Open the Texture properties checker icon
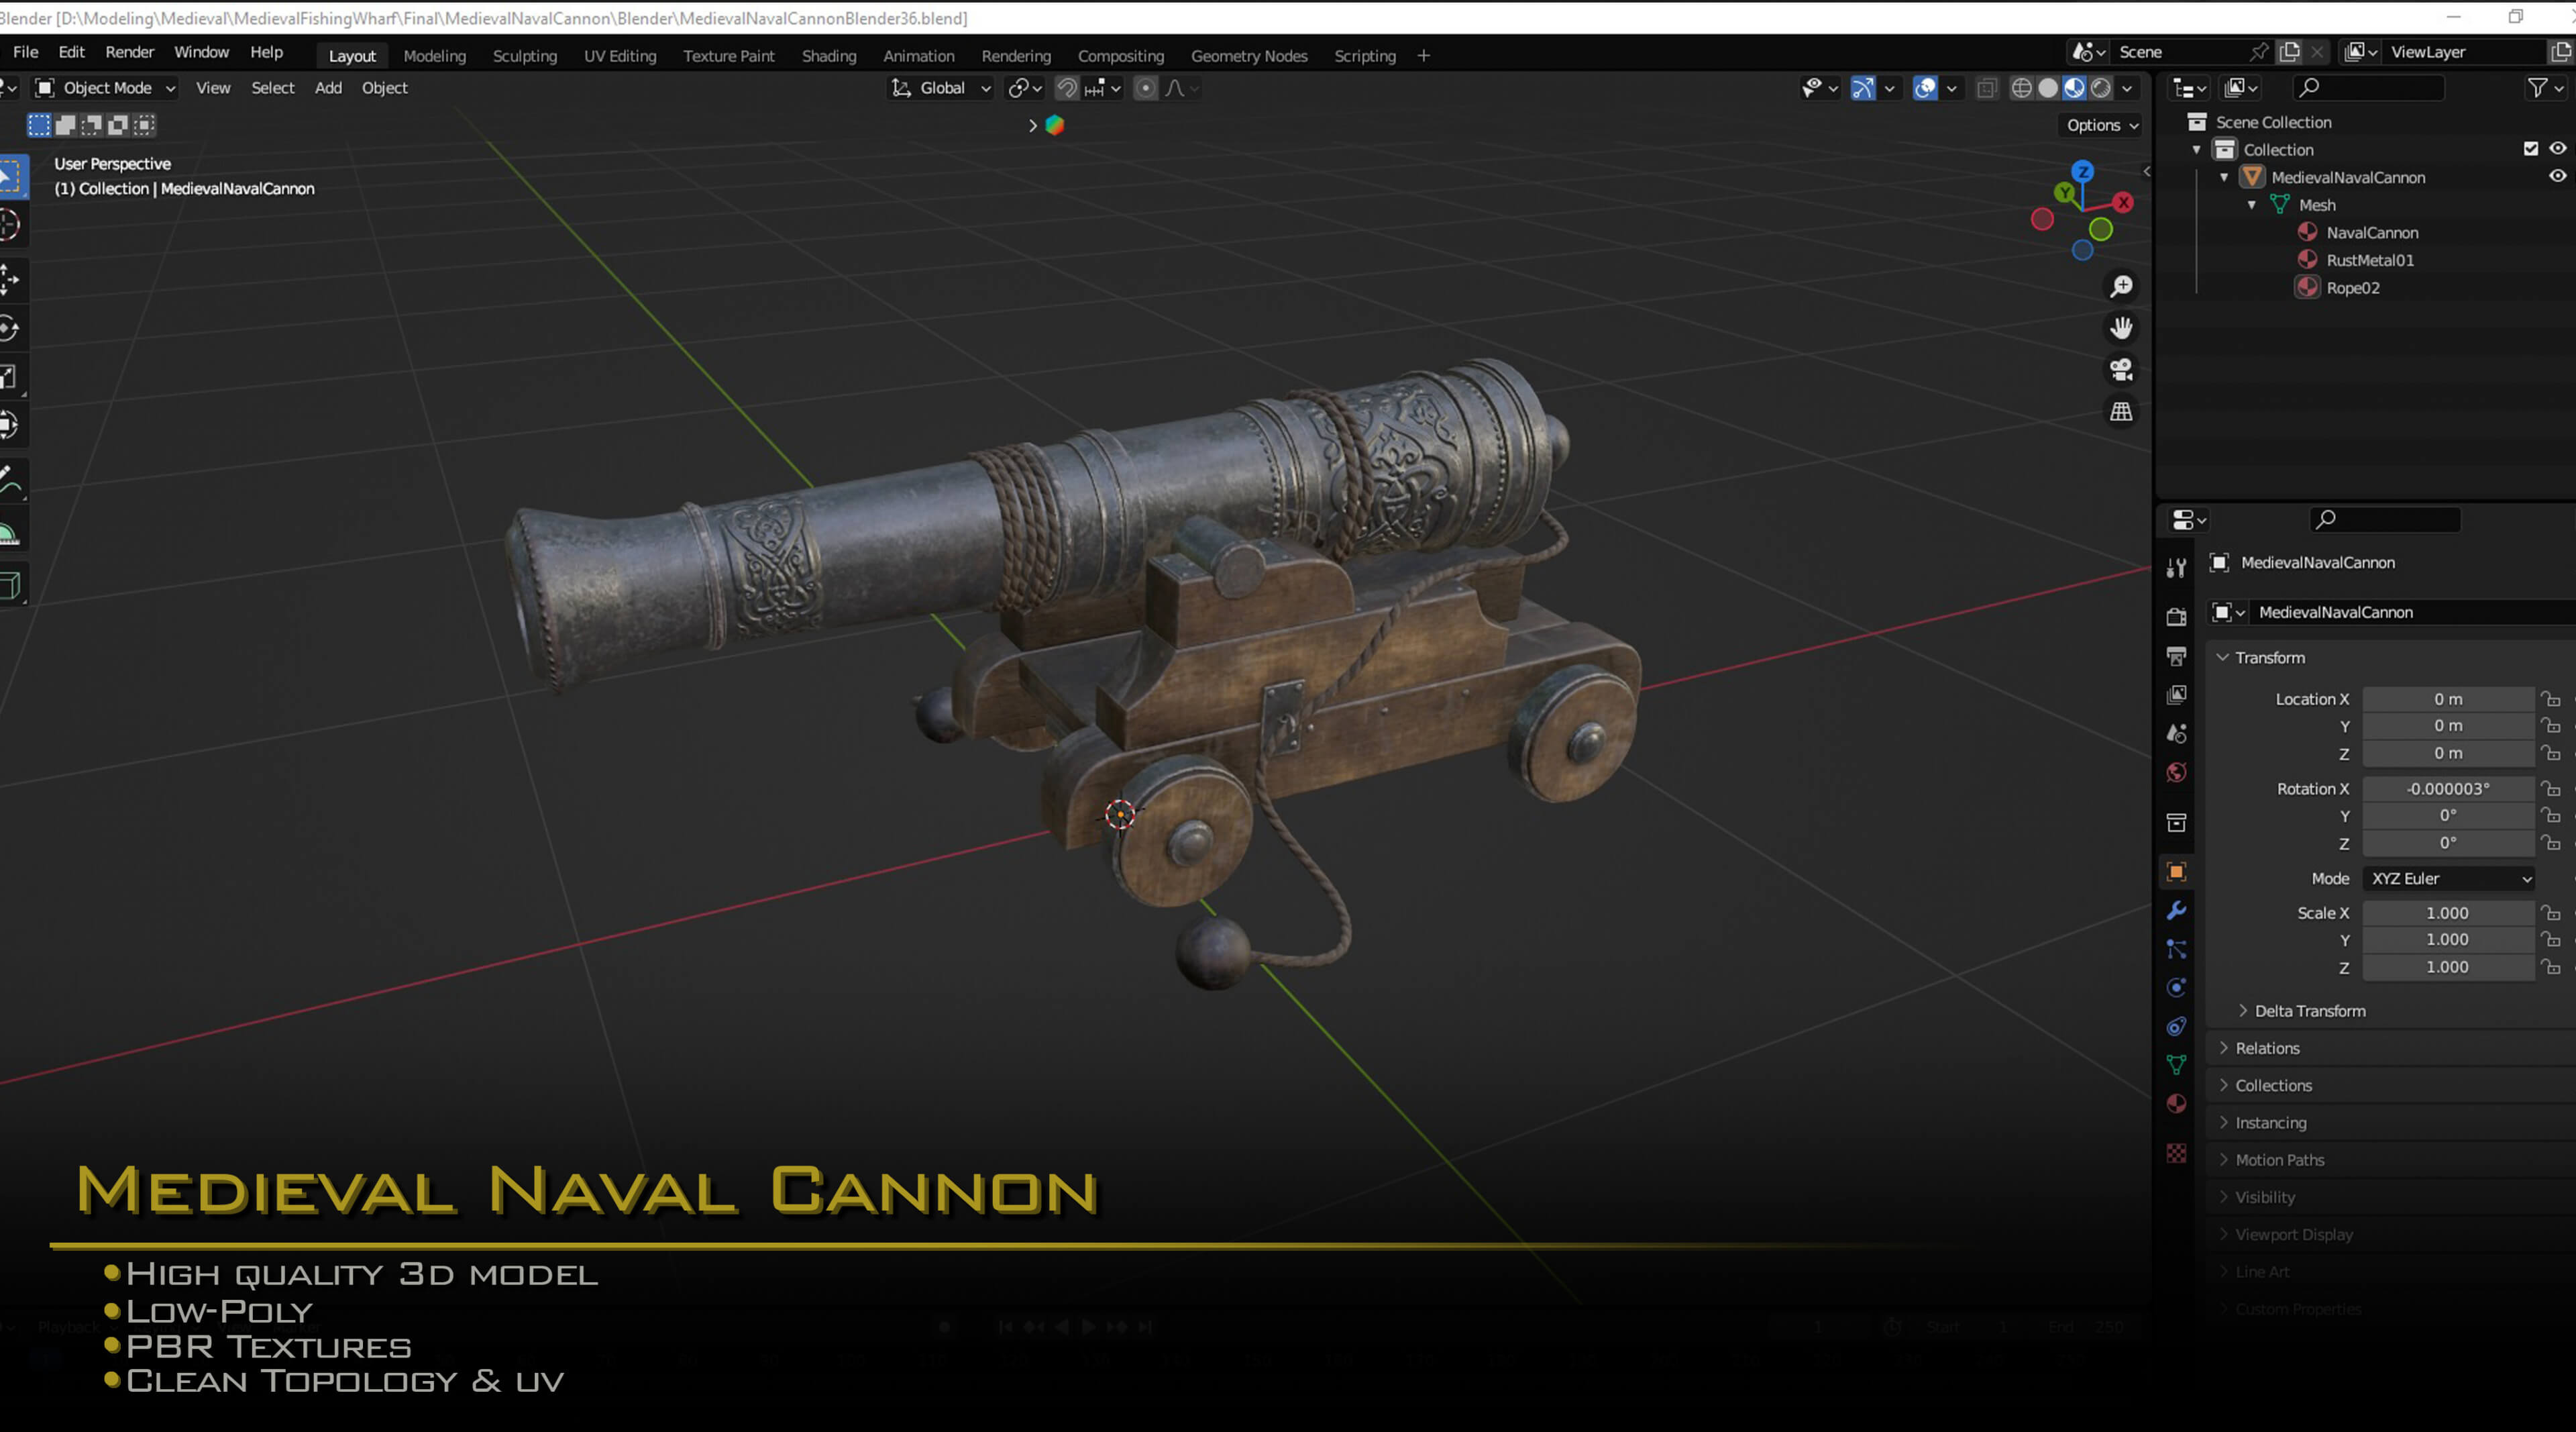Viewport: 2576px width, 1432px height. 2176,1153
